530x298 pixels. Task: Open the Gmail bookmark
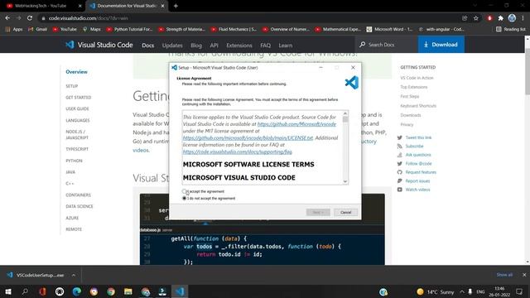pyautogui.click(x=37, y=30)
